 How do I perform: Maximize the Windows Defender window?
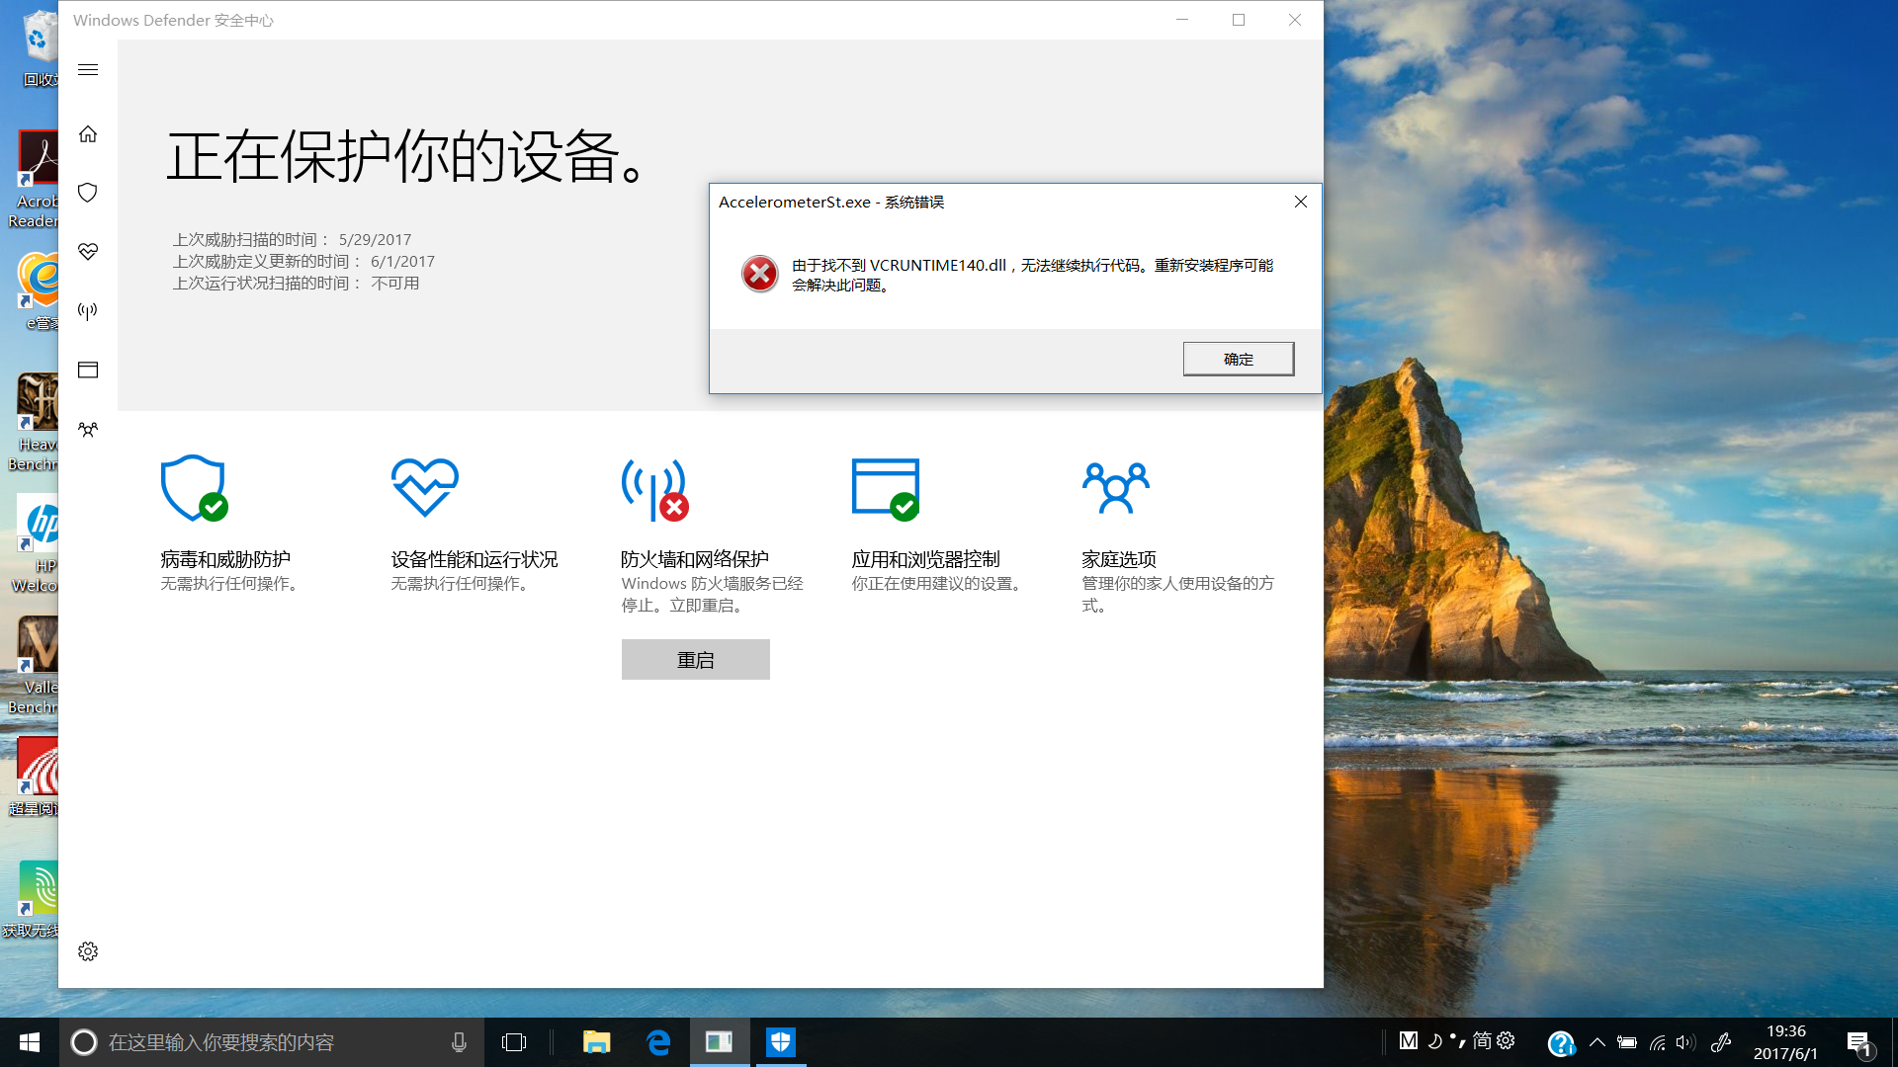(x=1239, y=20)
